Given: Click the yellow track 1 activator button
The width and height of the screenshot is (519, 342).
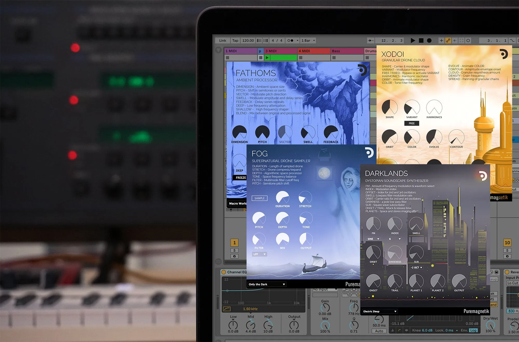Looking at the screenshot, I should click(x=234, y=243).
